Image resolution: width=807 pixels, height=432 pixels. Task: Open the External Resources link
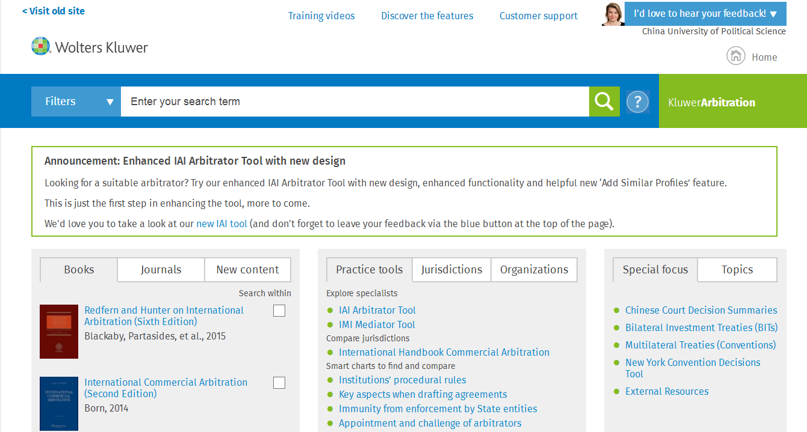(667, 391)
